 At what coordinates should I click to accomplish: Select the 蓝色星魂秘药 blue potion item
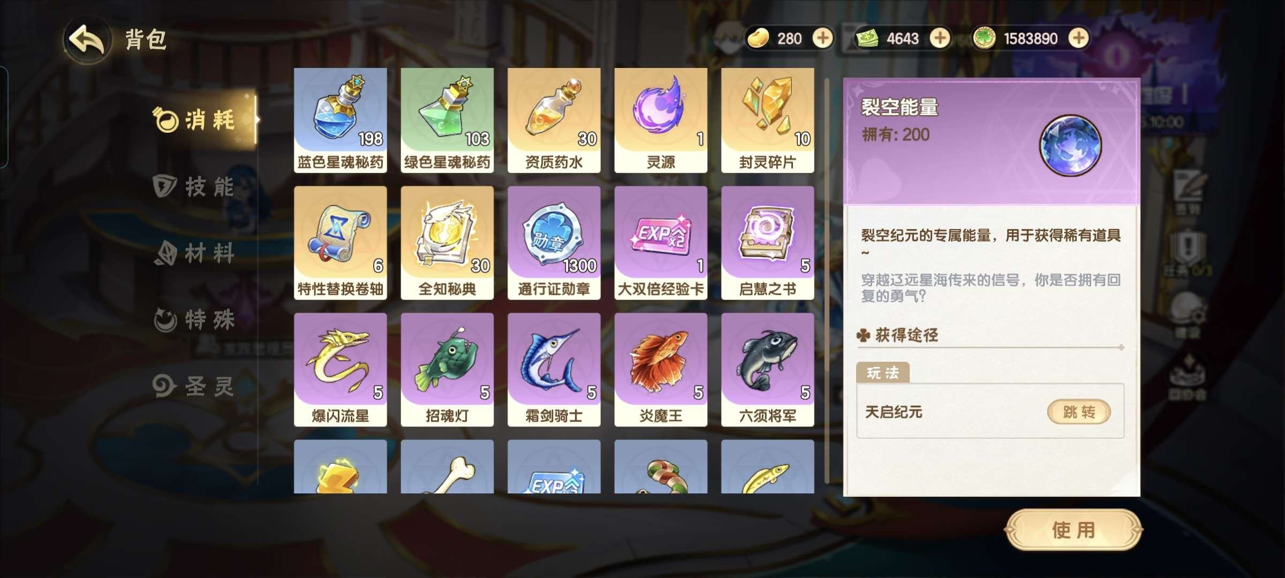click(x=340, y=120)
